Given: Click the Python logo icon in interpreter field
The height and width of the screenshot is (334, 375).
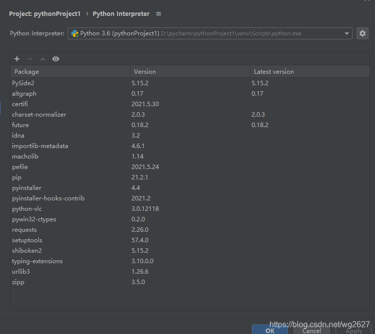Looking at the screenshot, I should (x=75, y=33).
